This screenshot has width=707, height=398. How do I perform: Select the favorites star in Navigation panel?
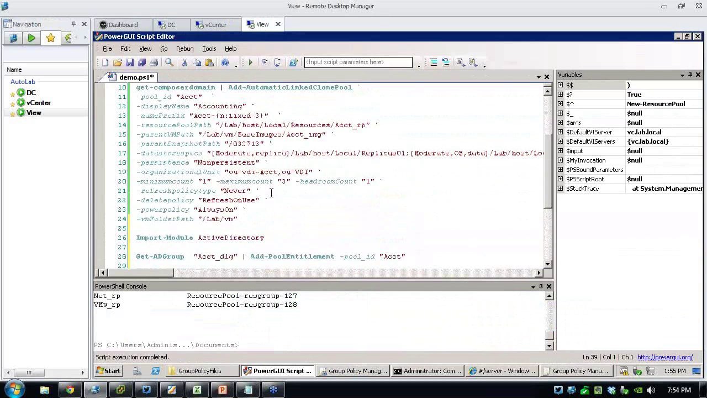[50, 38]
